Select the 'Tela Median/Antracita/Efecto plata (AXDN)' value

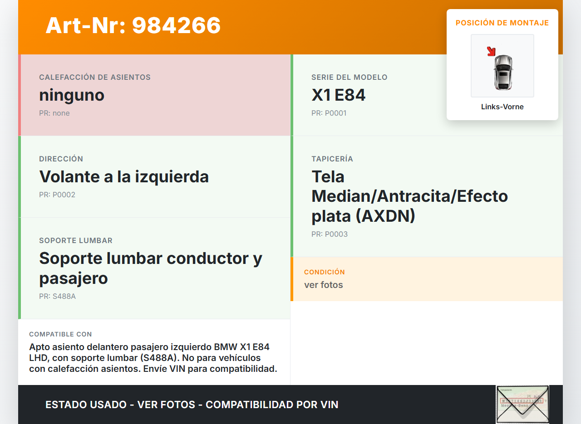tap(409, 196)
